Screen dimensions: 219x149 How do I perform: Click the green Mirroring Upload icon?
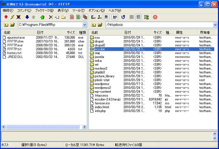42,17
